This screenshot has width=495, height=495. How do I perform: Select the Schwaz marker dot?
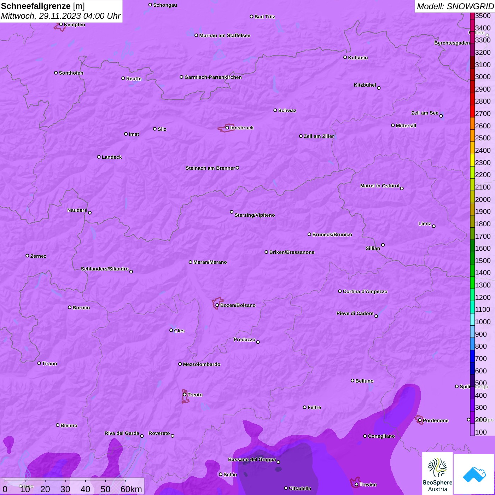tap(275, 110)
